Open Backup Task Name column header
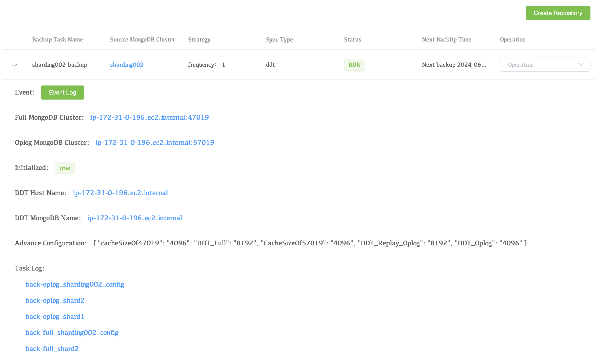Image resolution: width=599 pixels, height=356 pixels. tap(58, 39)
